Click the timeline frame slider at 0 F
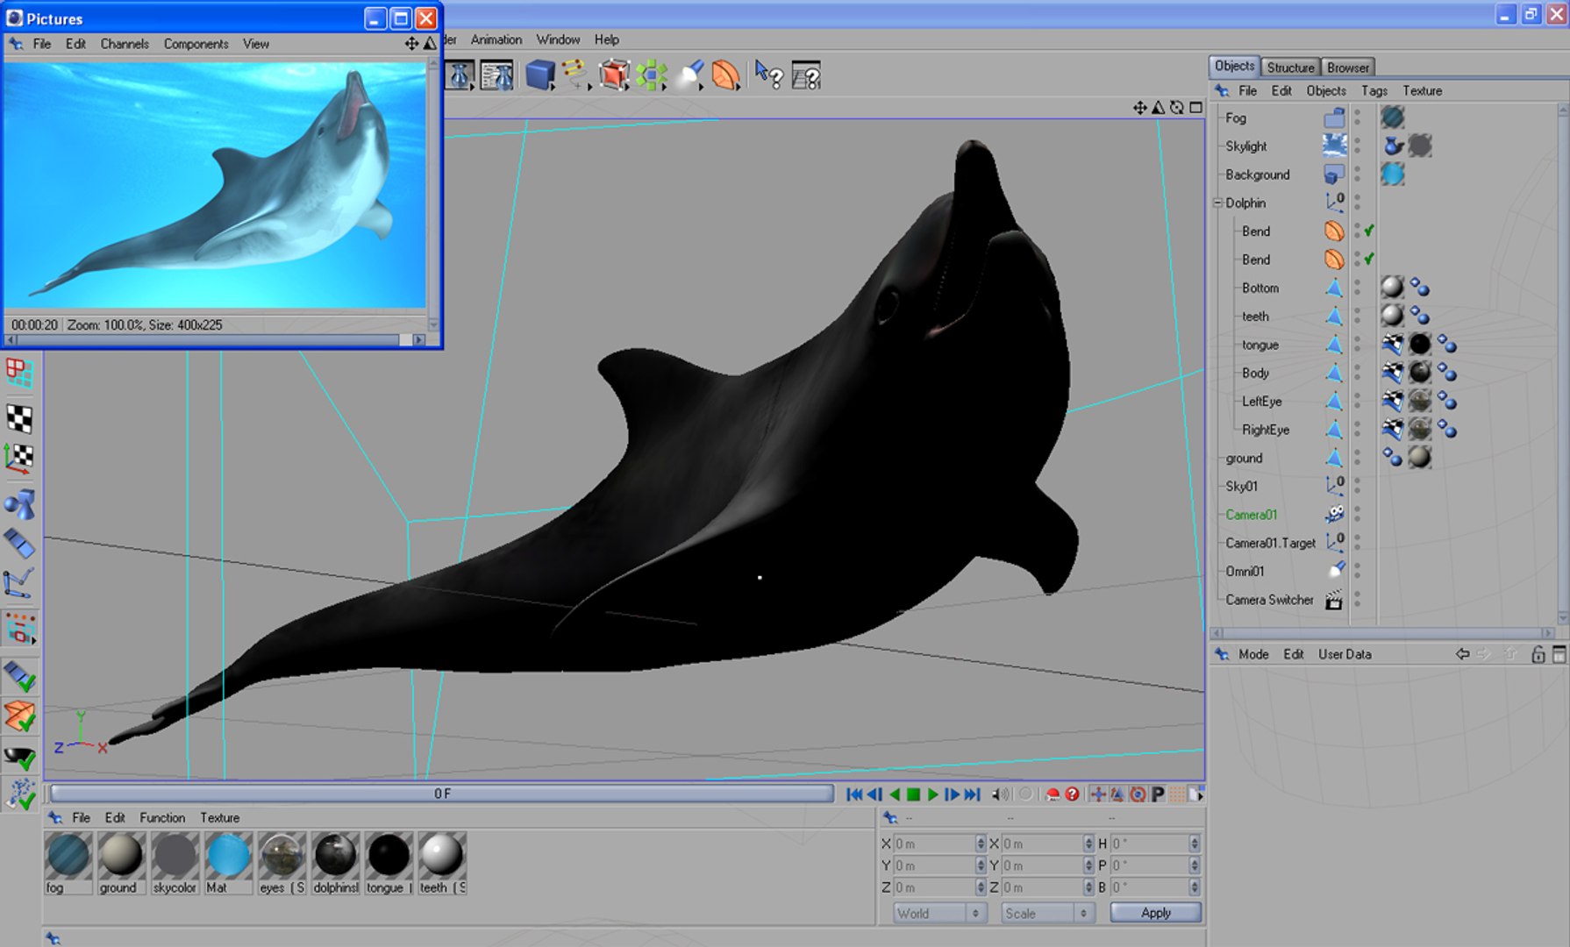Image resolution: width=1570 pixels, height=947 pixels. pos(442,794)
